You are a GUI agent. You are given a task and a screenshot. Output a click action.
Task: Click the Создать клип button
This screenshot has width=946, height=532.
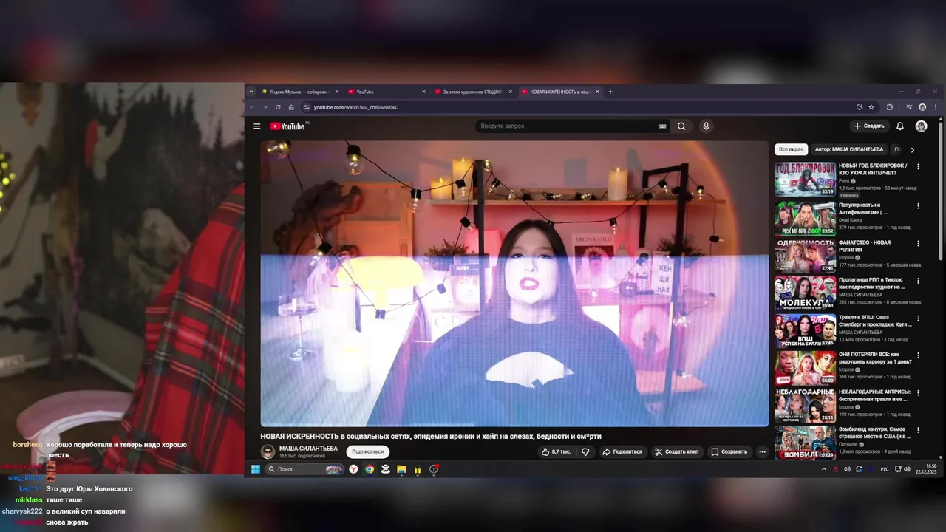(676, 451)
